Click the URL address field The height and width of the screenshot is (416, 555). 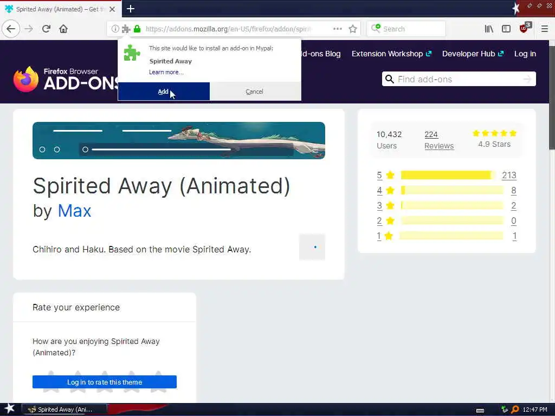228,29
